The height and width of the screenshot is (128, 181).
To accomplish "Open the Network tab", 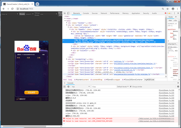I will tap(104, 13).
